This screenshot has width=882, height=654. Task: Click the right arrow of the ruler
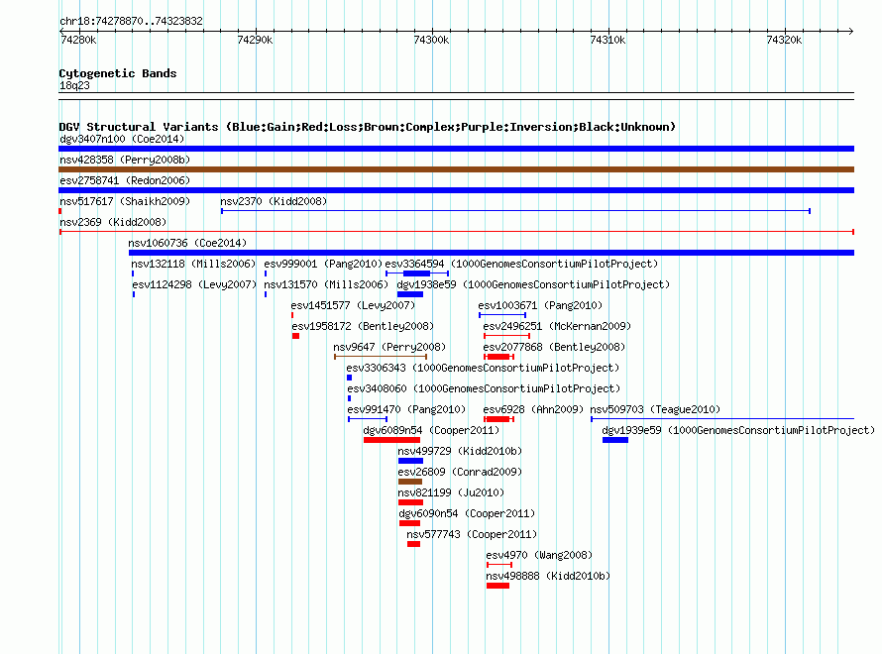[x=851, y=31]
